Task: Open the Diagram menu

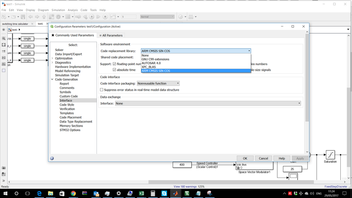Action: coord(43,10)
